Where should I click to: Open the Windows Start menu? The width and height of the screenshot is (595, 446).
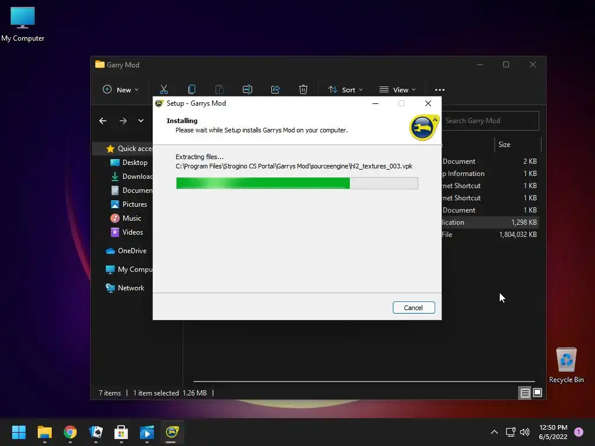[19, 432]
